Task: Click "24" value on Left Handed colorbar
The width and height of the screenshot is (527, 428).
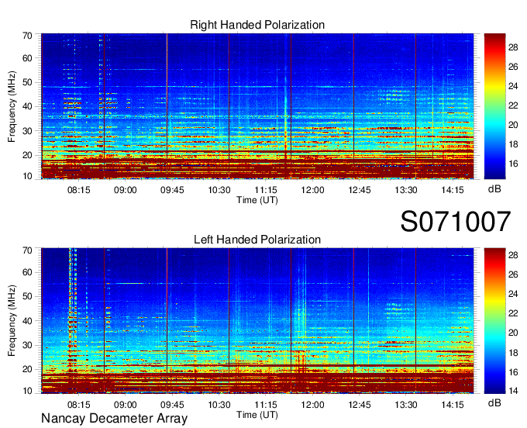Action: pos(513,294)
